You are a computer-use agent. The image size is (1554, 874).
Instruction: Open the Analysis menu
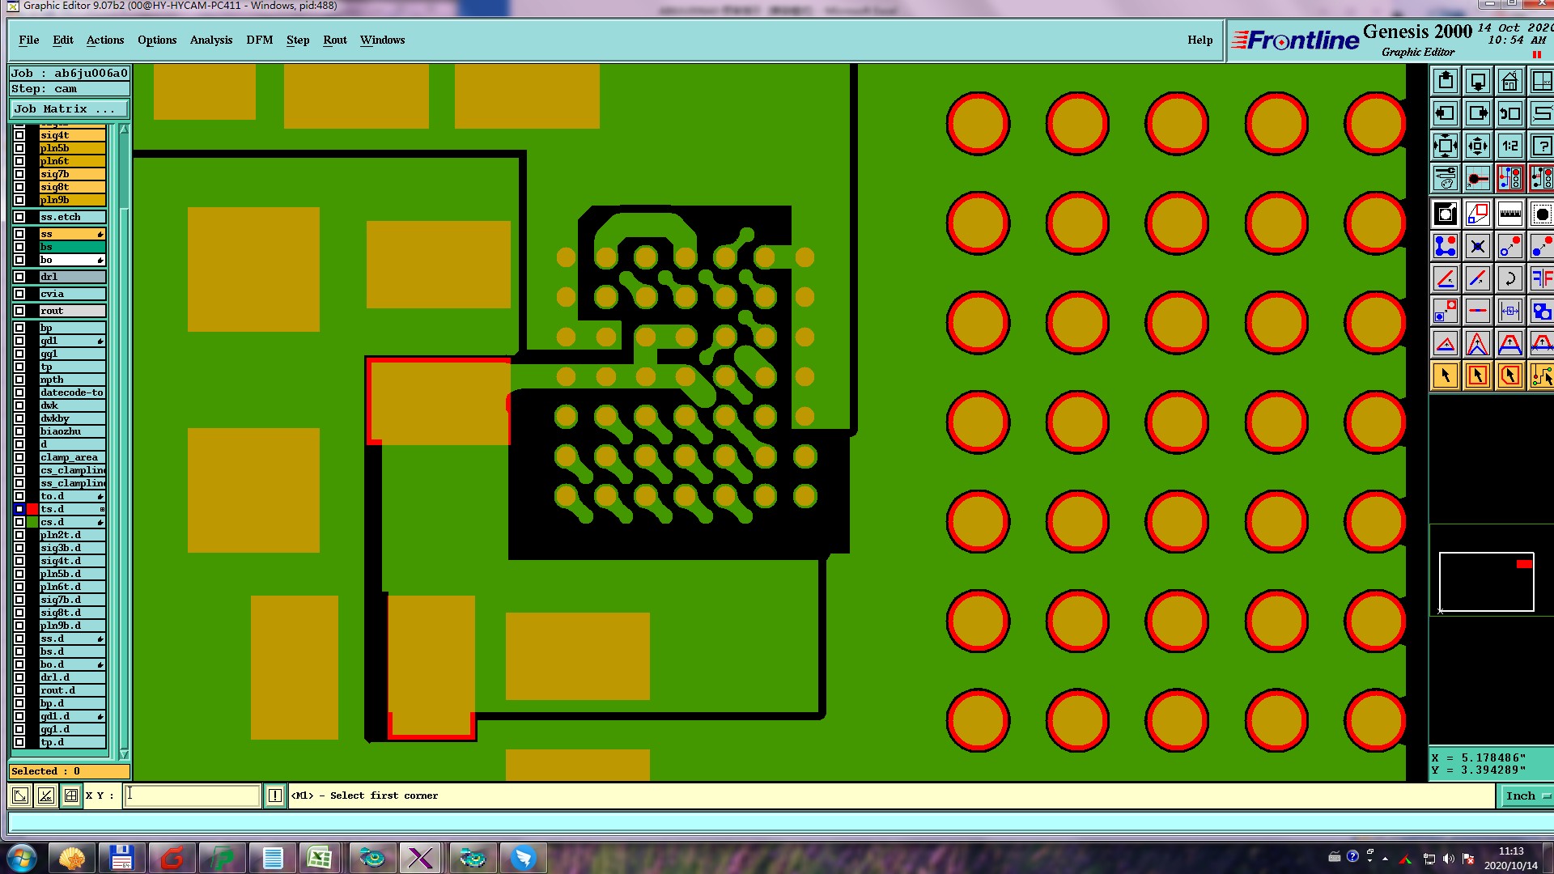point(210,40)
